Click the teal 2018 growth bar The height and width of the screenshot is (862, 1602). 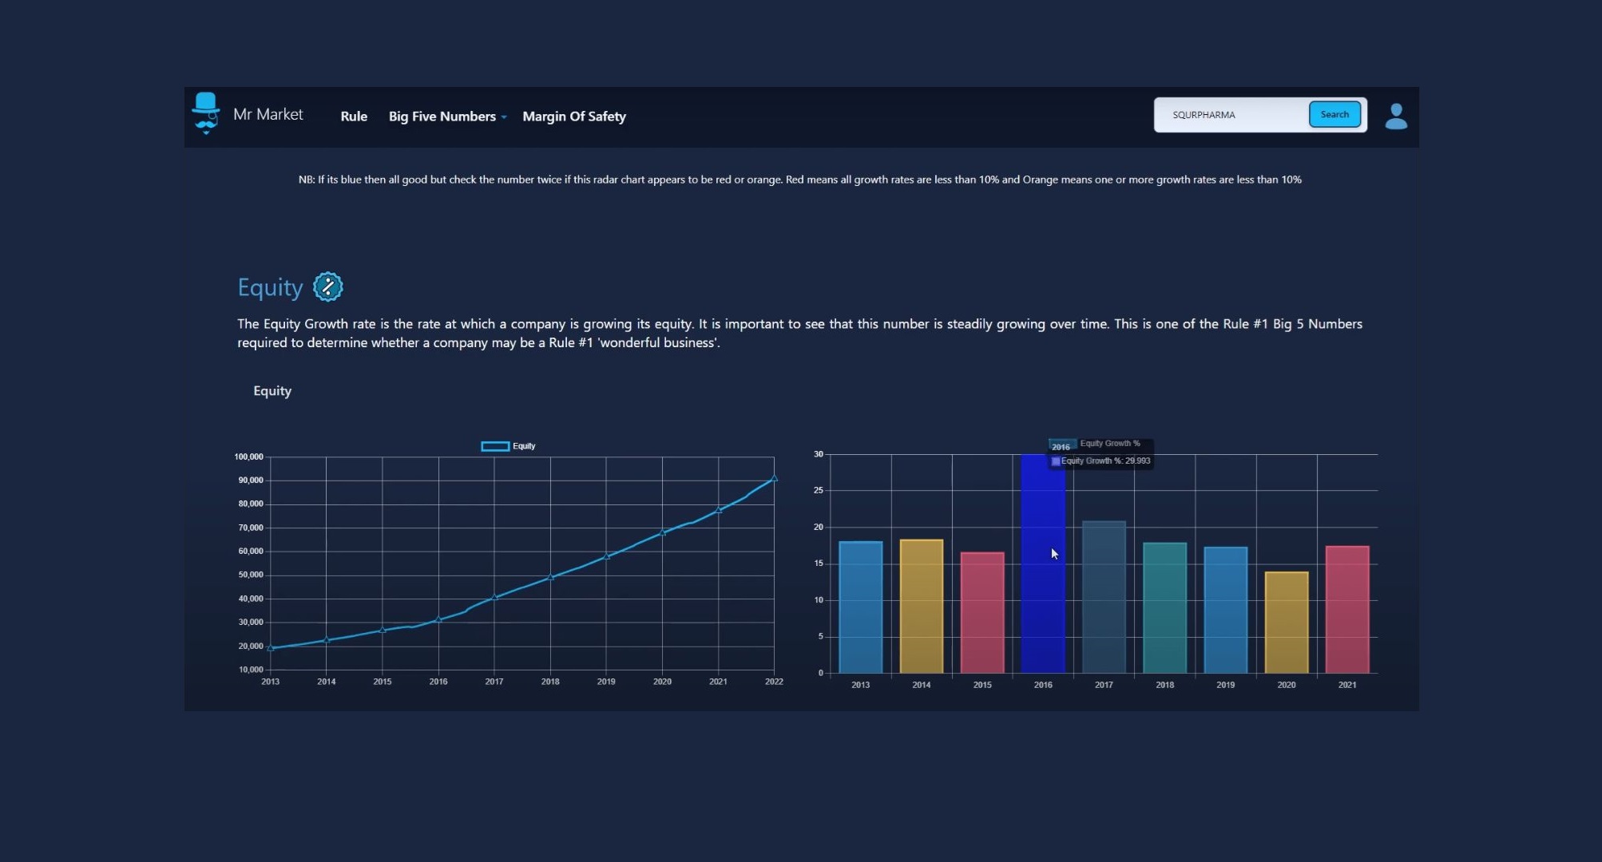pos(1164,608)
